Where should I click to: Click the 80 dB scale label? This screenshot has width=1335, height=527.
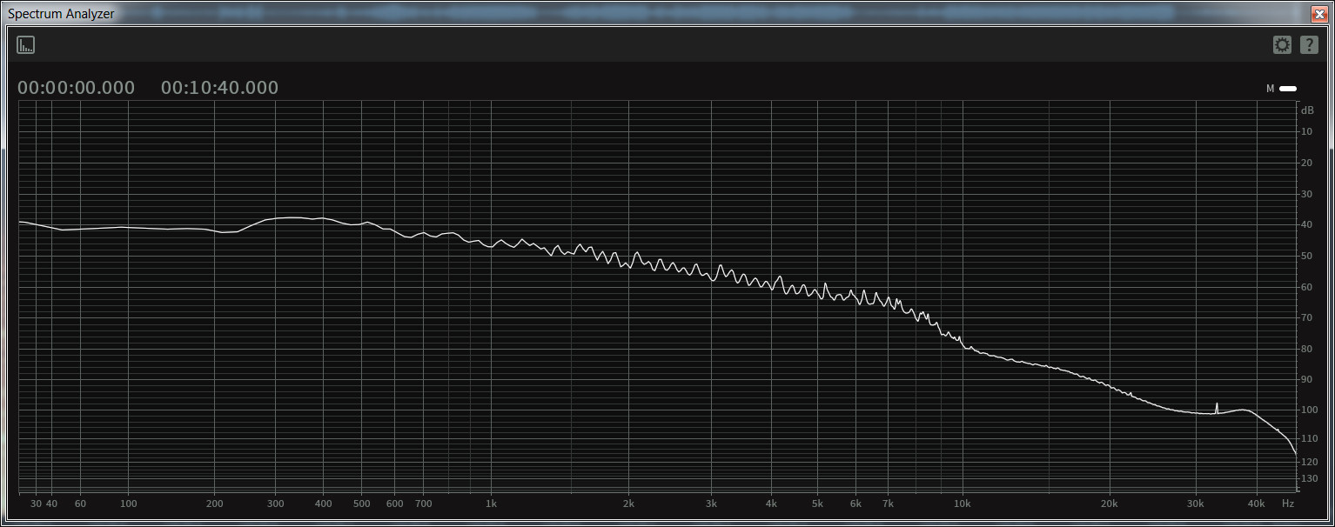click(x=1306, y=349)
